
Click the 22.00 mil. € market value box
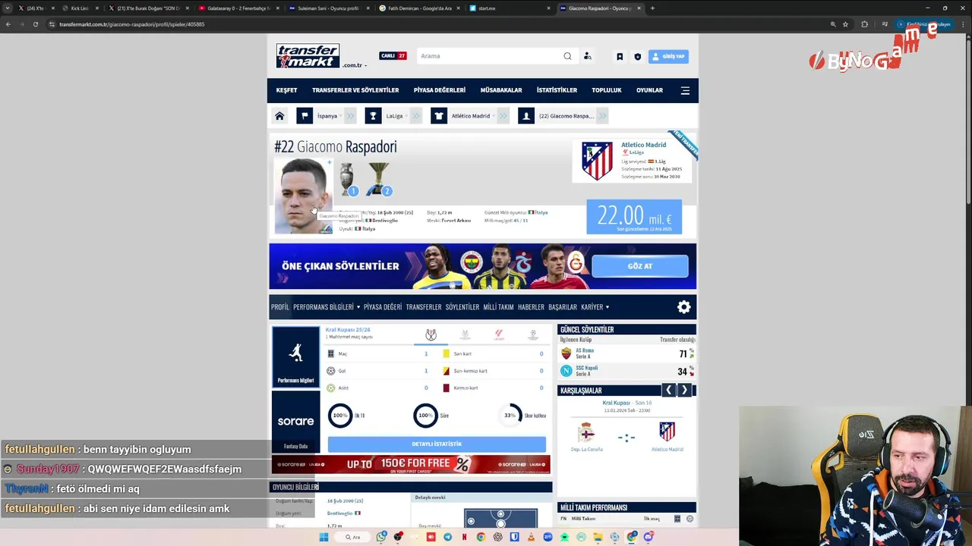[634, 217]
